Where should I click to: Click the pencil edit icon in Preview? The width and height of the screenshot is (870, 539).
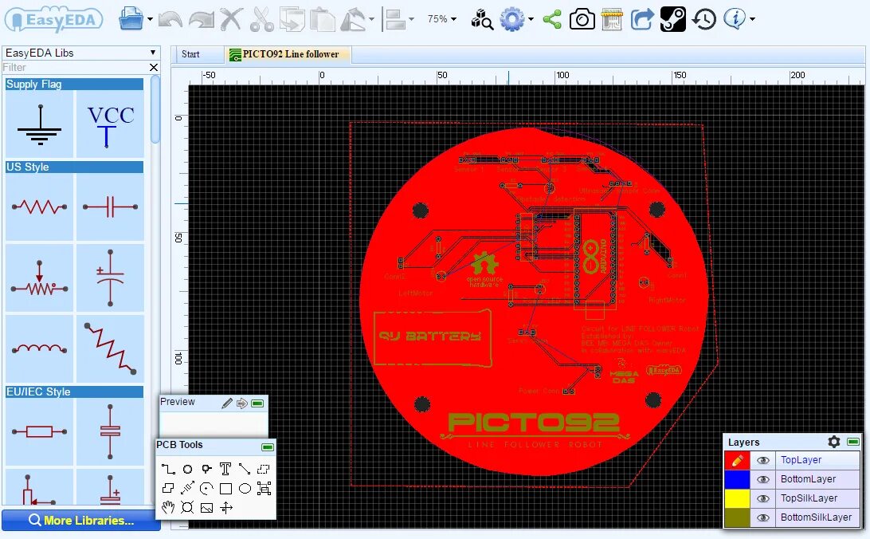[227, 403]
